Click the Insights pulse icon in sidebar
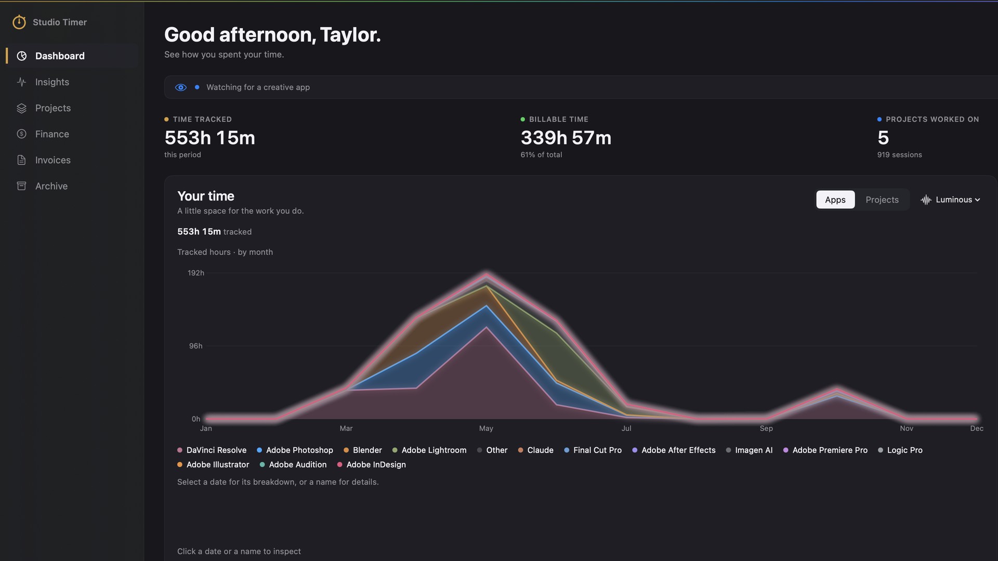The image size is (998, 561). pos(21,82)
